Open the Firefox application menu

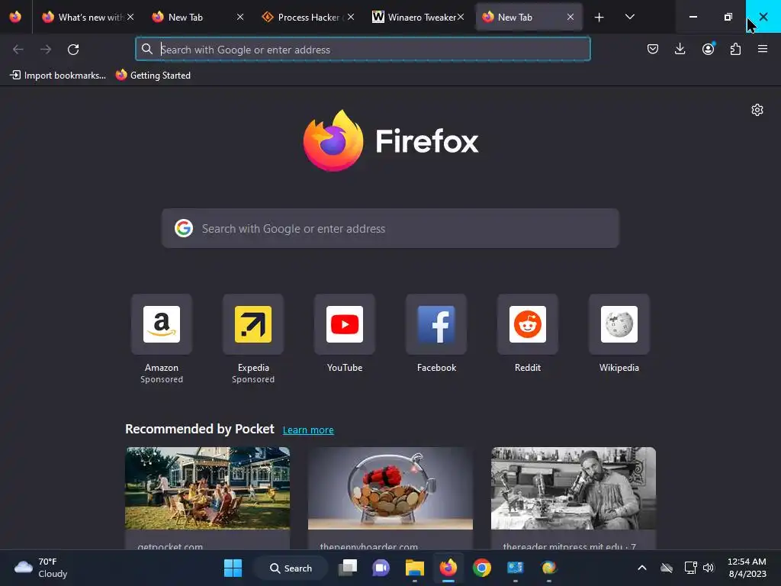click(763, 49)
